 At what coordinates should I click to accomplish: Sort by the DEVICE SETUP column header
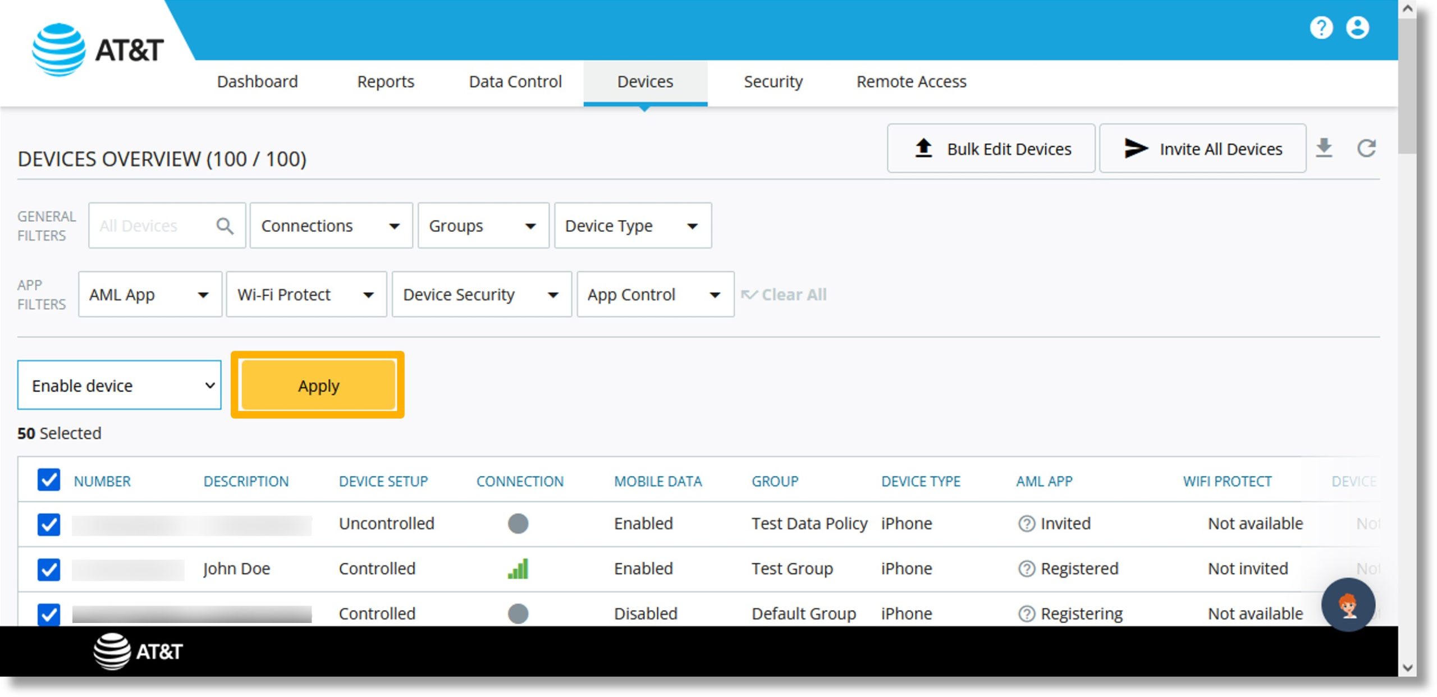[383, 482]
